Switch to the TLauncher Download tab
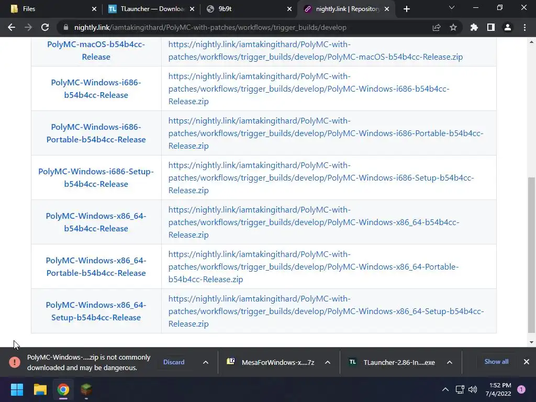Image resolution: width=536 pixels, height=402 pixels. 150,9
